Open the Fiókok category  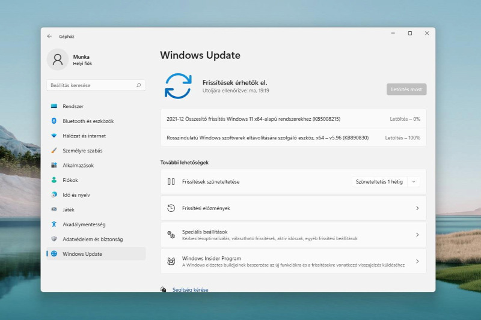96,180
